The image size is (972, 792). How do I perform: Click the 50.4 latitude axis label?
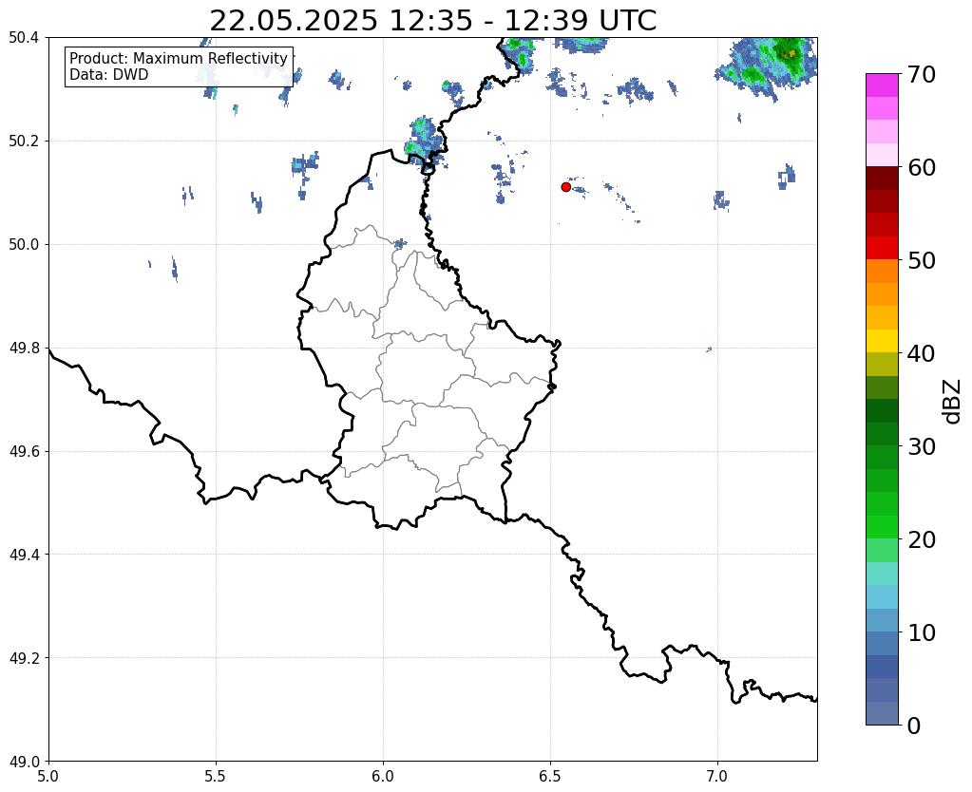coord(24,38)
